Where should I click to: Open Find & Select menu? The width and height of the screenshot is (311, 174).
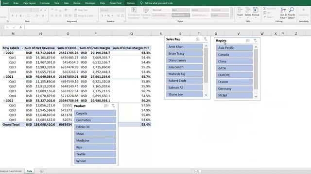[292, 13]
